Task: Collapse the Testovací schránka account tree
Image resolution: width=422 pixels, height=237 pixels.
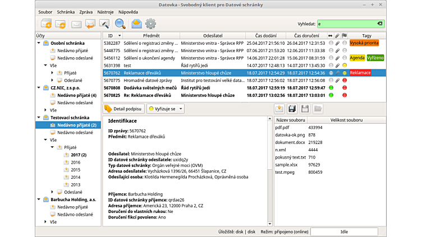Action: point(39,118)
